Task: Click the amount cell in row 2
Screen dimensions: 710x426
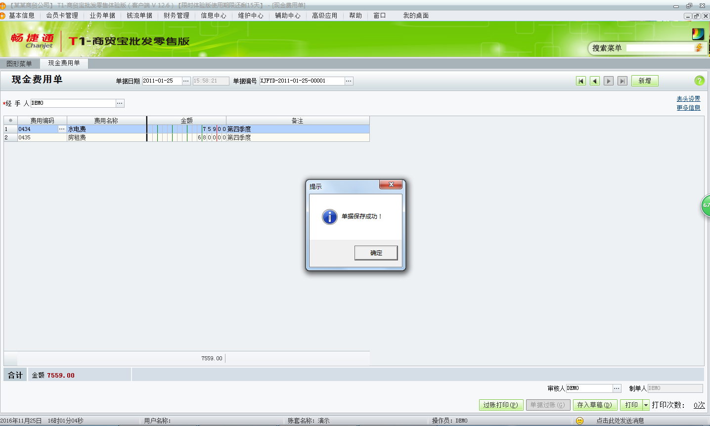Action: [186, 137]
